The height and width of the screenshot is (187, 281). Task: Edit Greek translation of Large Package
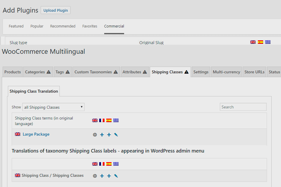tap(116, 135)
